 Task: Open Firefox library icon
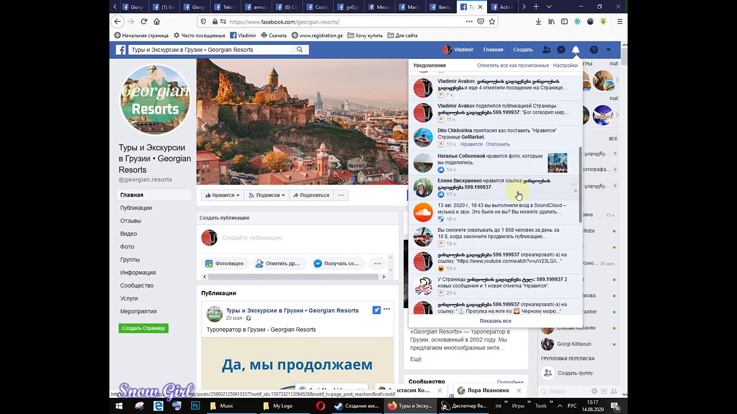click(x=552, y=22)
